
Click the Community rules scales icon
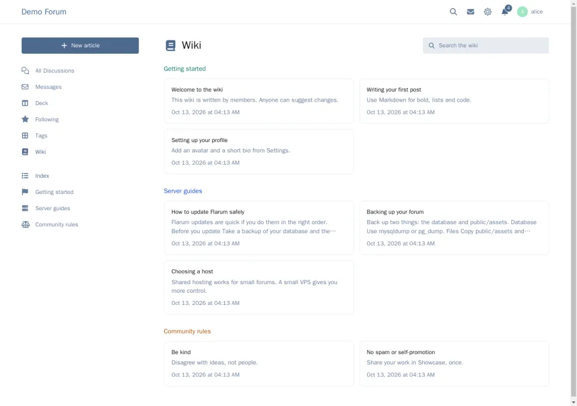25,224
